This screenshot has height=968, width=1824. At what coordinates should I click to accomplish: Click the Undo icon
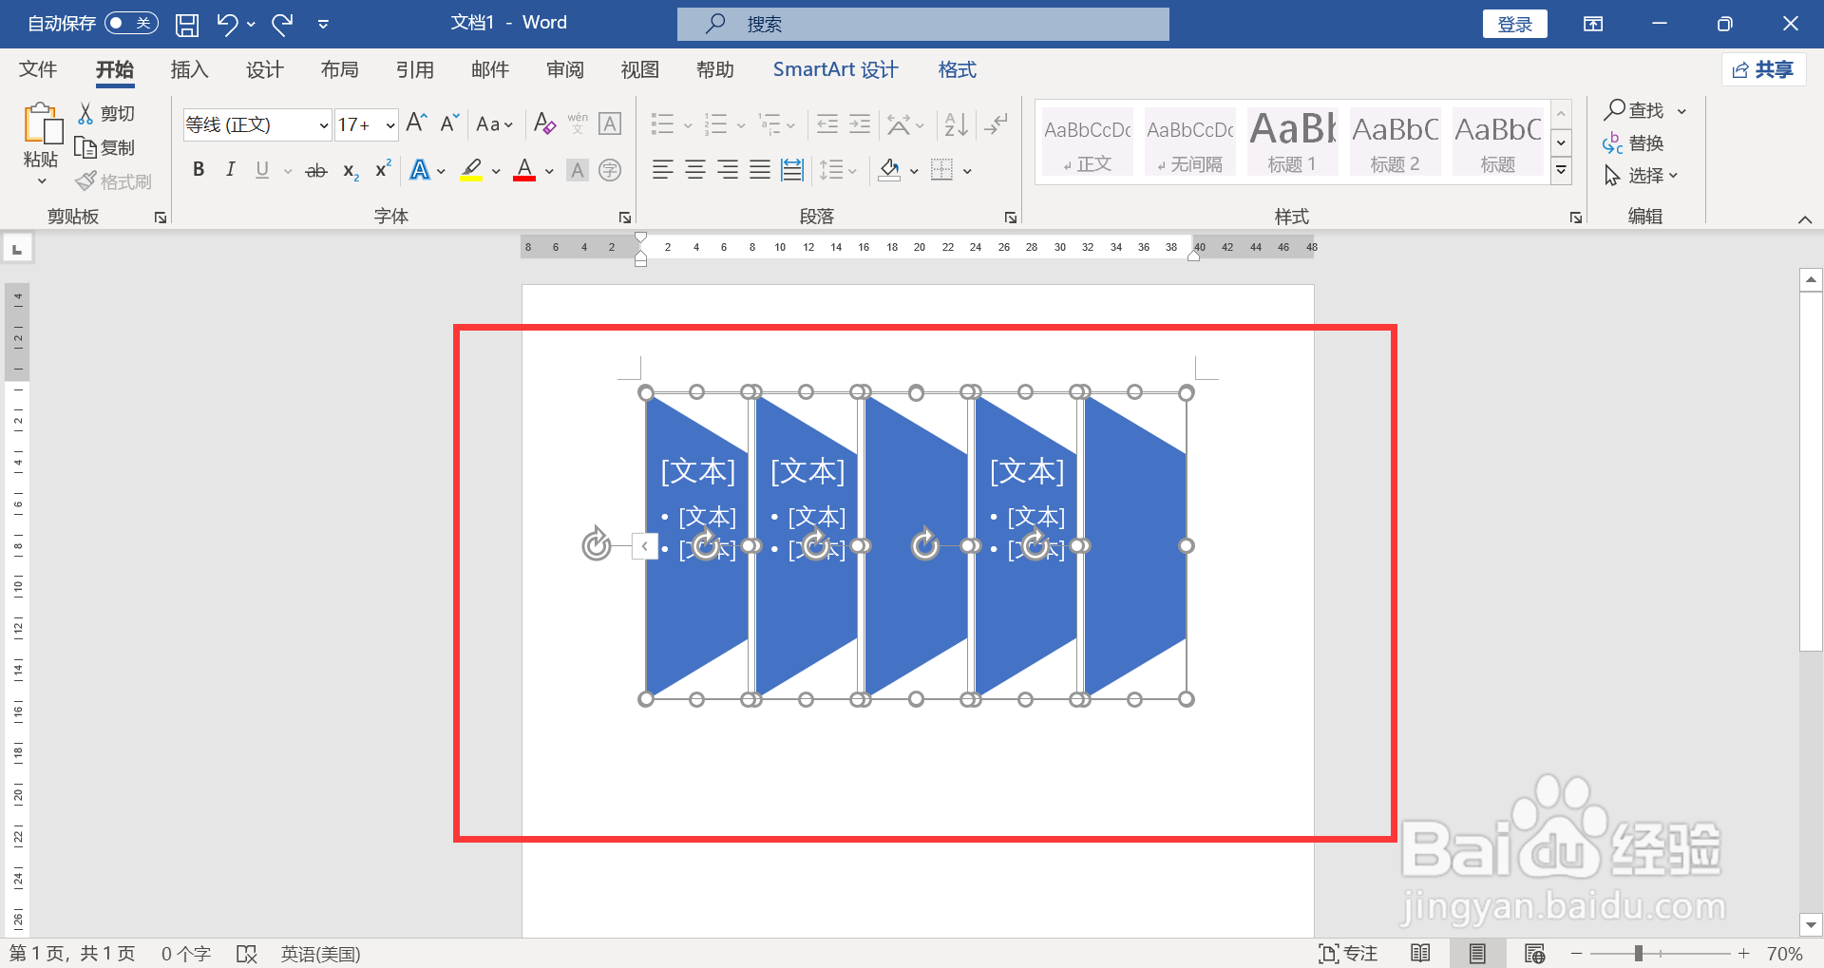tap(226, 24)
